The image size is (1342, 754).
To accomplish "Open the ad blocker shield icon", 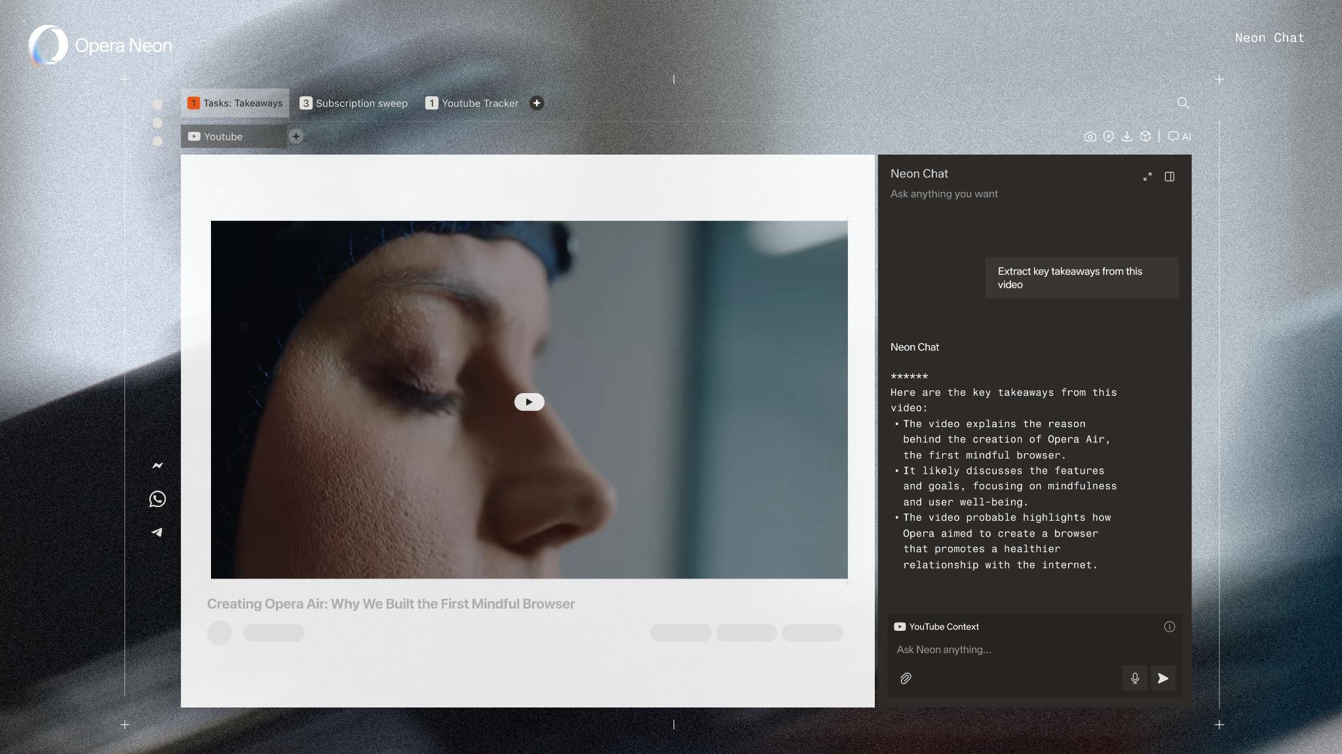I will point(1108,136).
